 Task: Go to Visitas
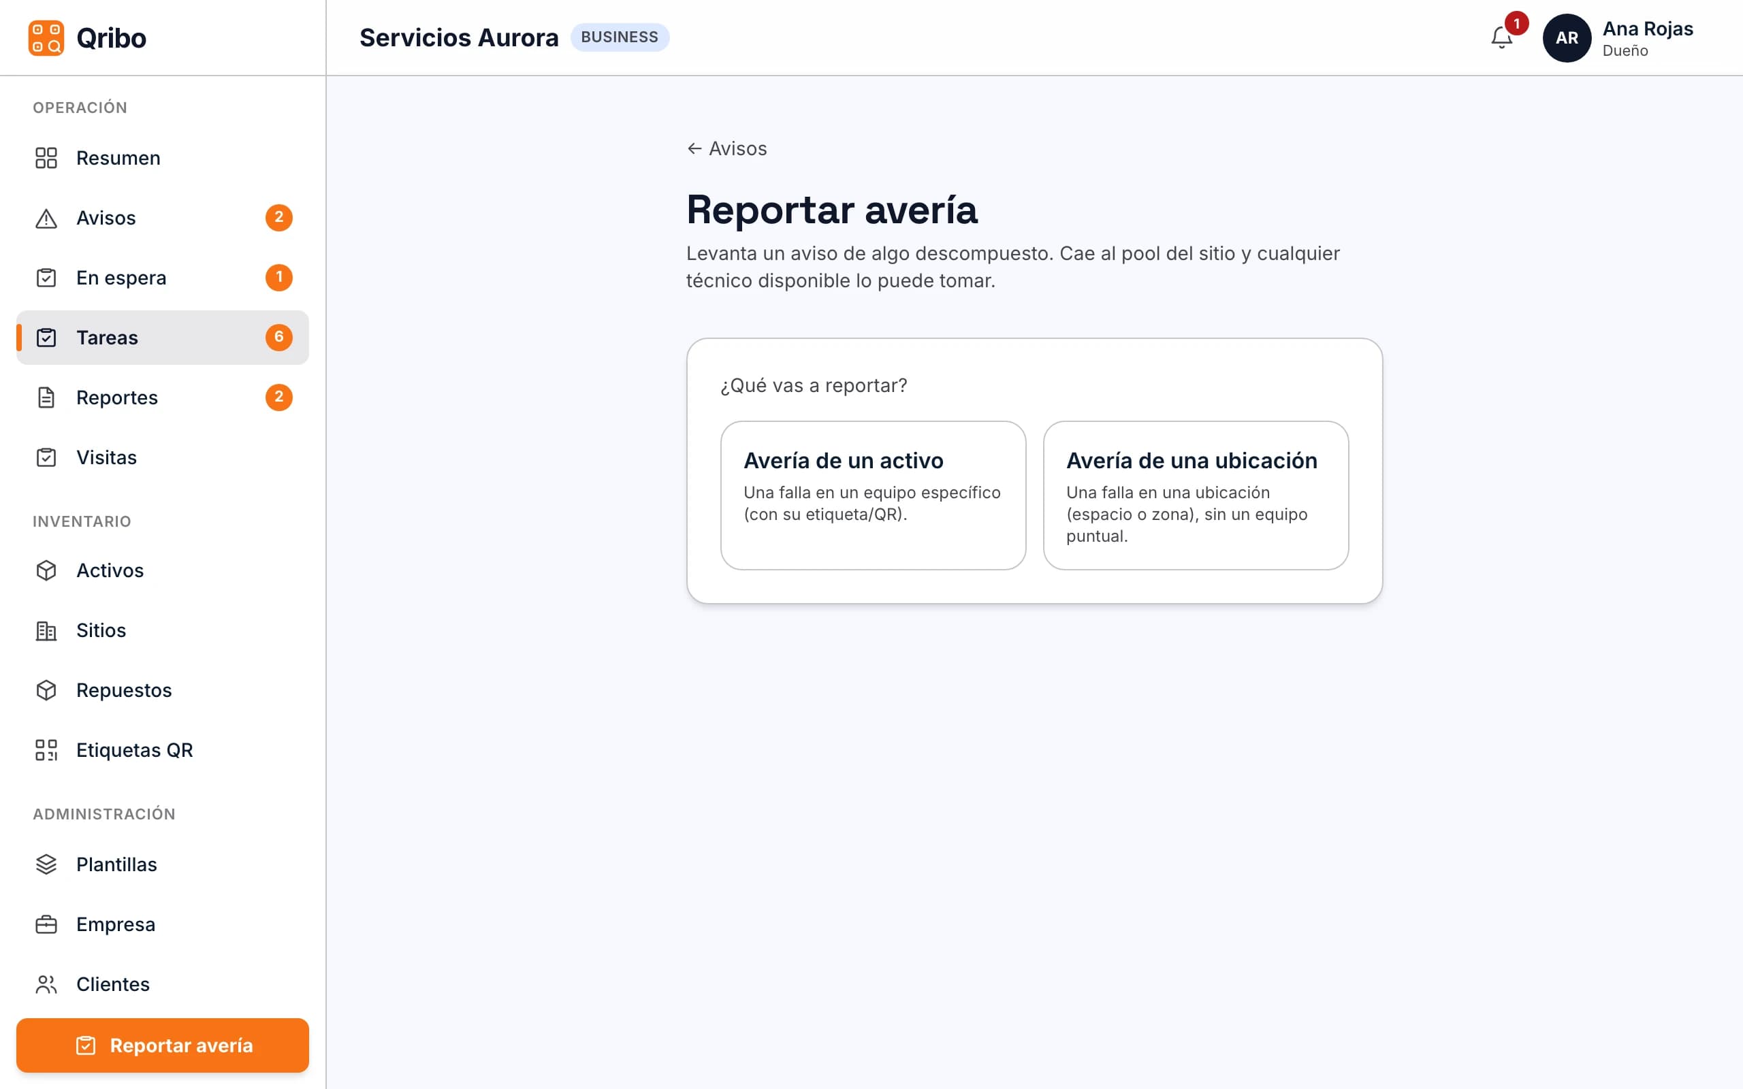[x=163, y=457]
